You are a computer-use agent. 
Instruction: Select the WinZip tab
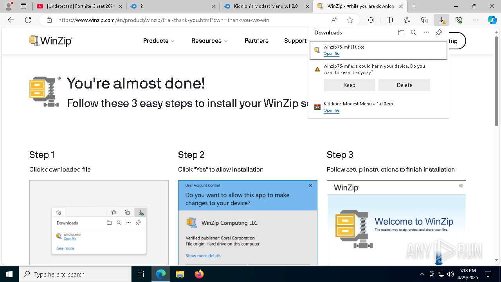[360, 6]
